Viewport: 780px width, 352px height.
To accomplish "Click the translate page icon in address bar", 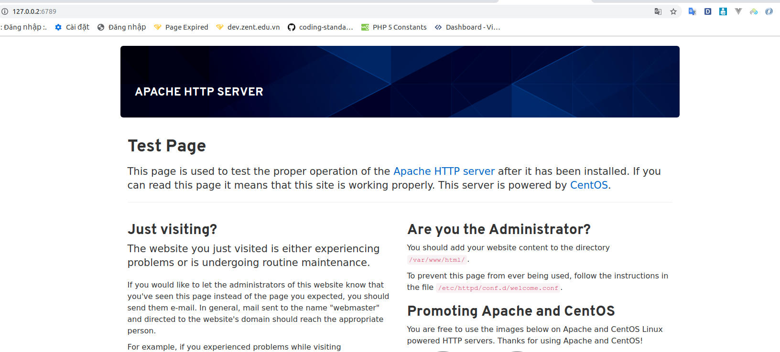I will (x=658, y=11).
